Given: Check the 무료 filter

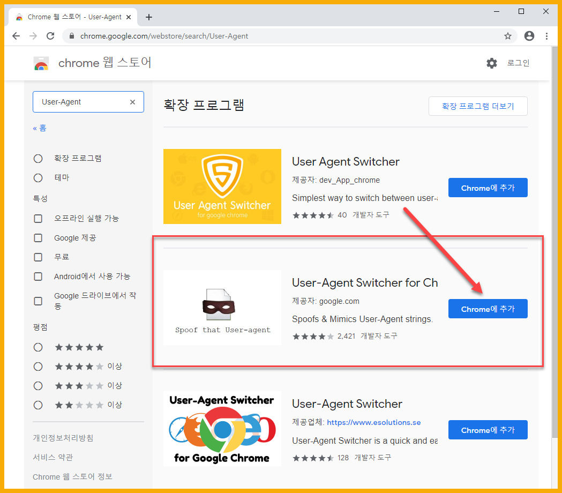Looking at the screenshot, I should pos(38,257).
